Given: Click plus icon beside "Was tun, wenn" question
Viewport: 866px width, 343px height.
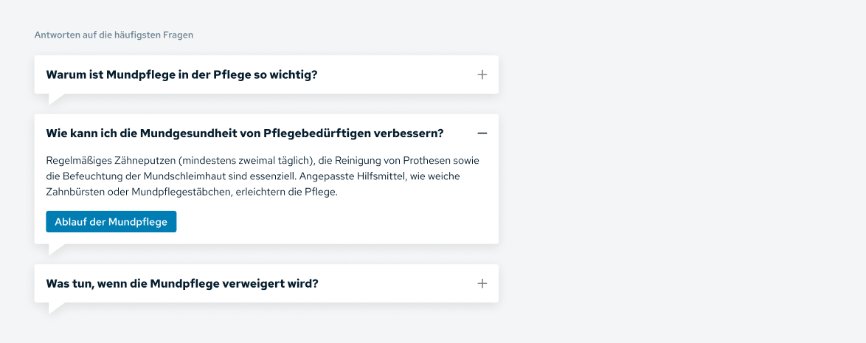Looking at the screenshot, I should click(x=482, y=283).
